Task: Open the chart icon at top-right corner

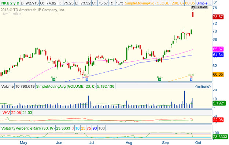Action: [215, 3]
